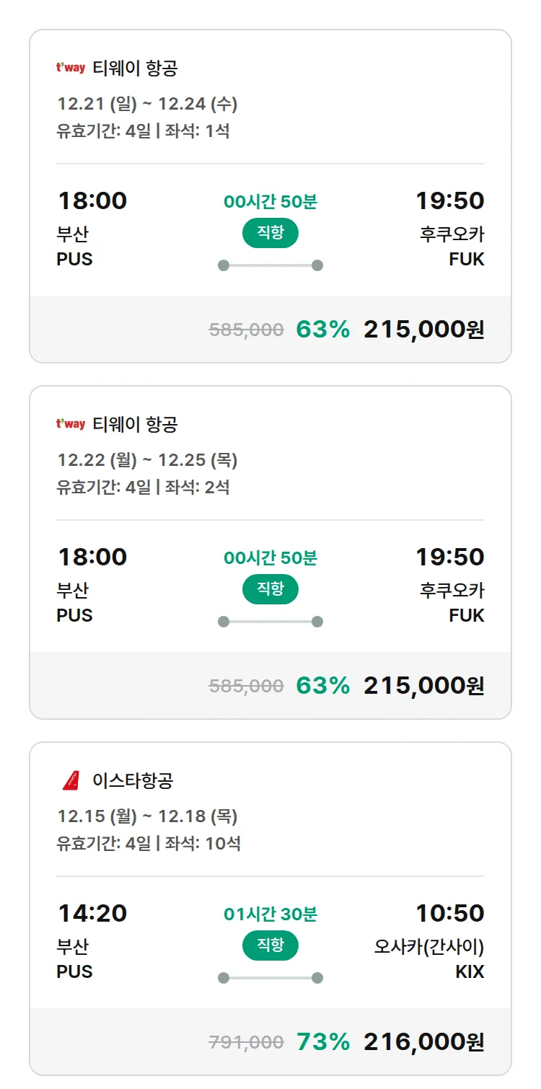
Task: Click the 좌석: 10석 seat count text
Action: (x=209, y=842)
